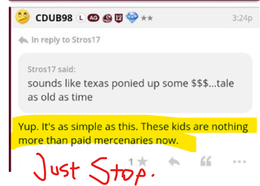Image resolution: width=260 pixels, height=186 pixels.
Task: Quote this post with quotation icon
Action: point(206,161)
